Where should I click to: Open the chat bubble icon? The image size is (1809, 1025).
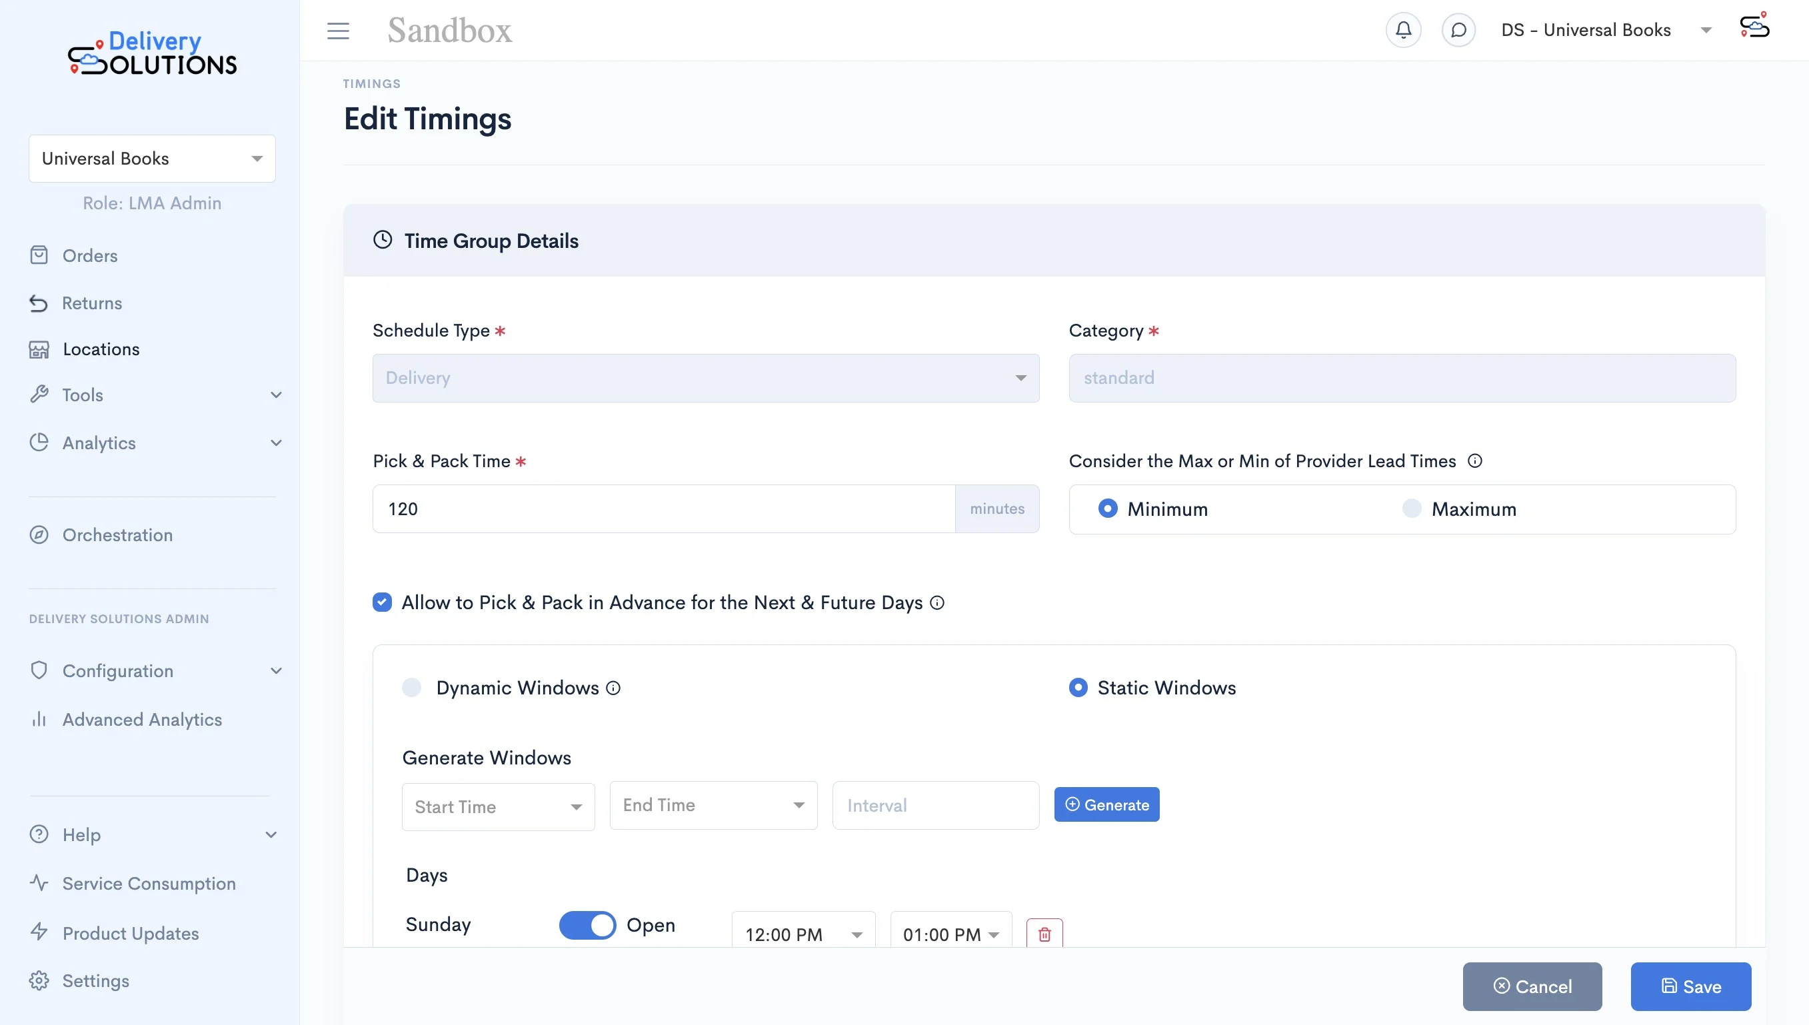point(1458,30)
